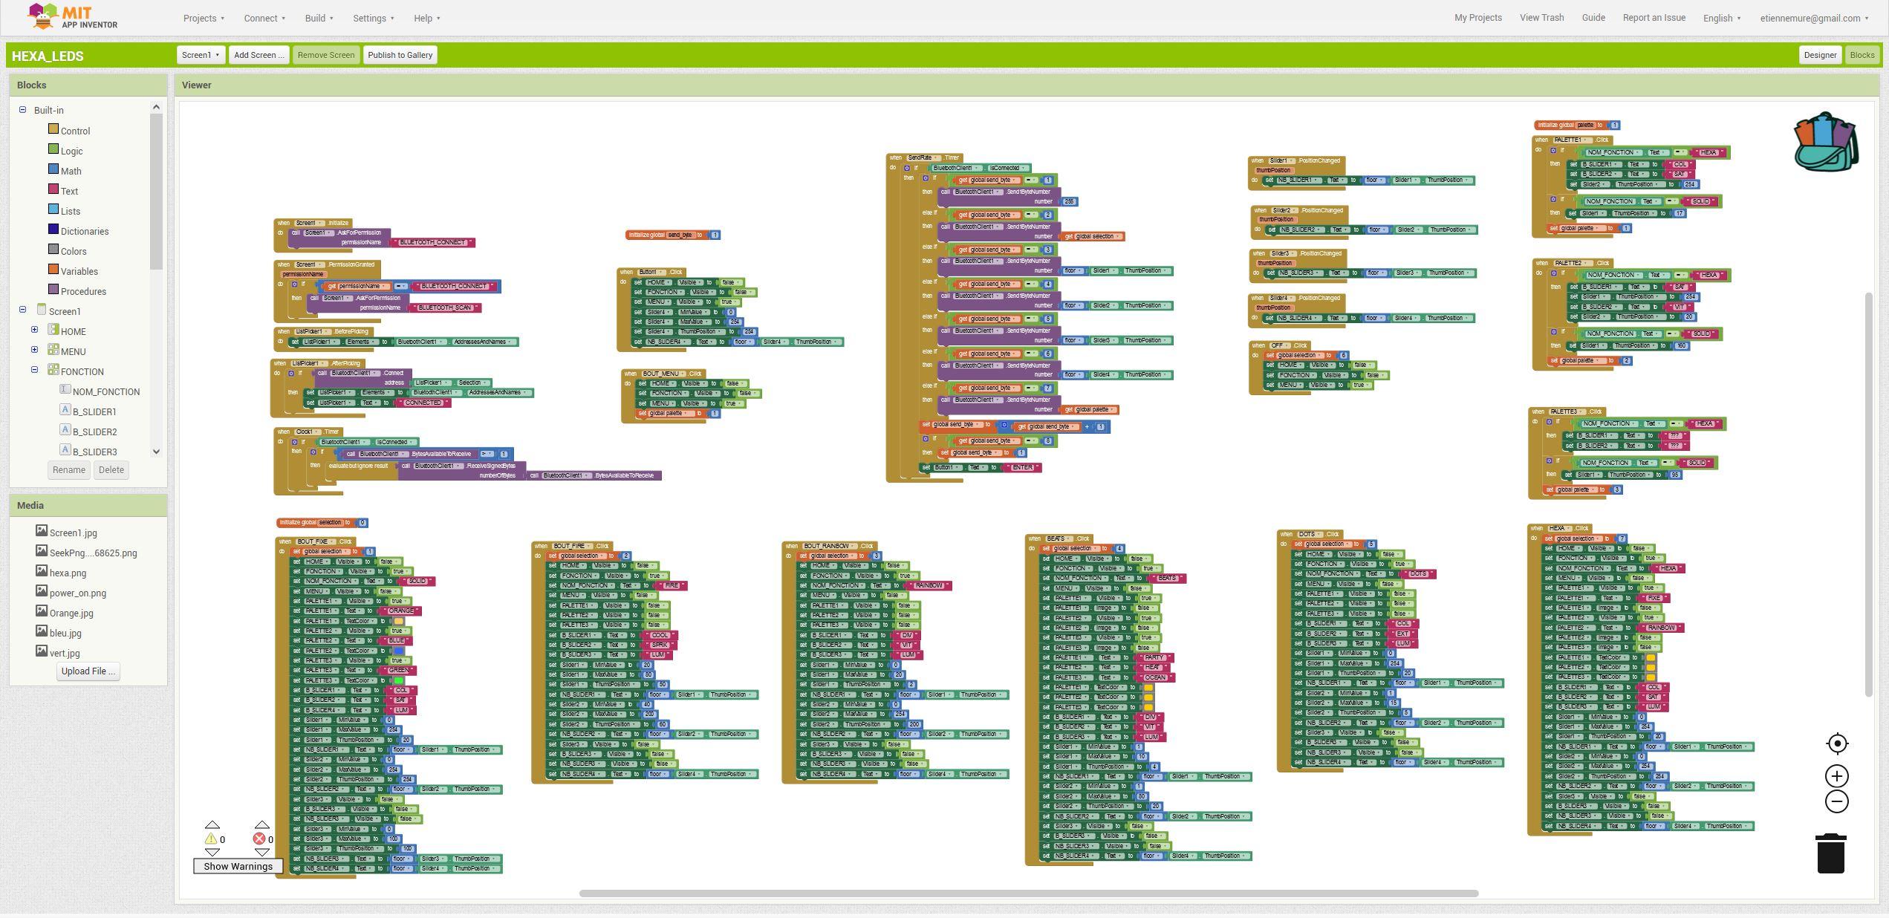1889x918 pixels.
Task: Center workspace with crosshair icon
Action: click(1836, 743)
